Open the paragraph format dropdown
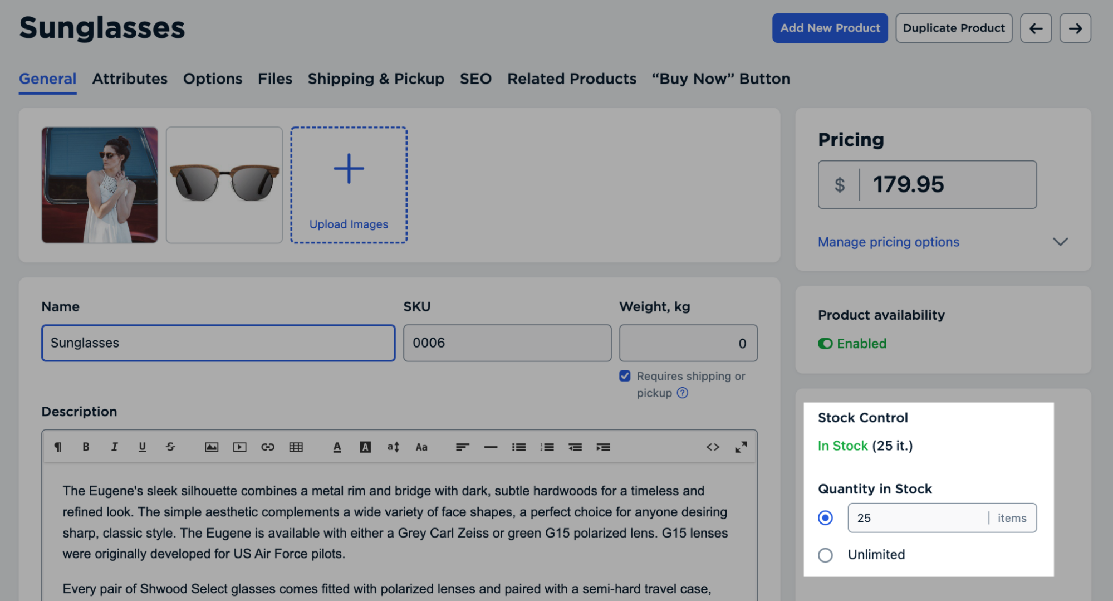Image resolution: width=1113 pixels, height=601 pixels. [x=58, y=447]
